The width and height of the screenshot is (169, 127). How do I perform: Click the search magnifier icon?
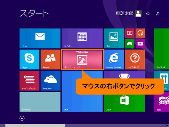158,14
